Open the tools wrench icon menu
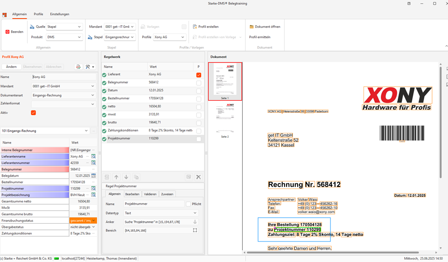This screenshot has height=262, width=448. click(x=90, y=67)
